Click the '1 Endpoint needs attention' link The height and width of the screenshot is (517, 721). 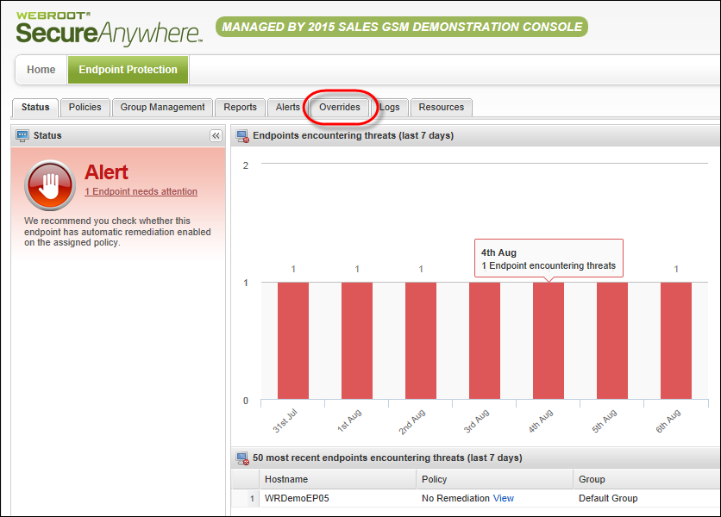[x=141, y=191]
